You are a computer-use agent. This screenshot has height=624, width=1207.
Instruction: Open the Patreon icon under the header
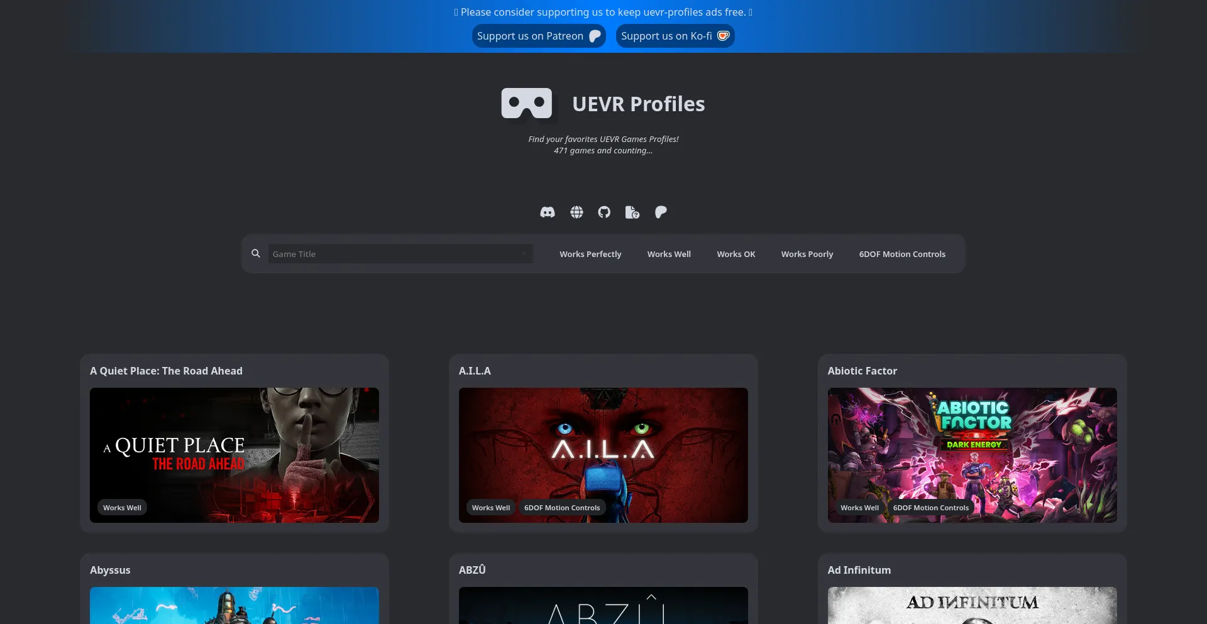tap(661, 212)
